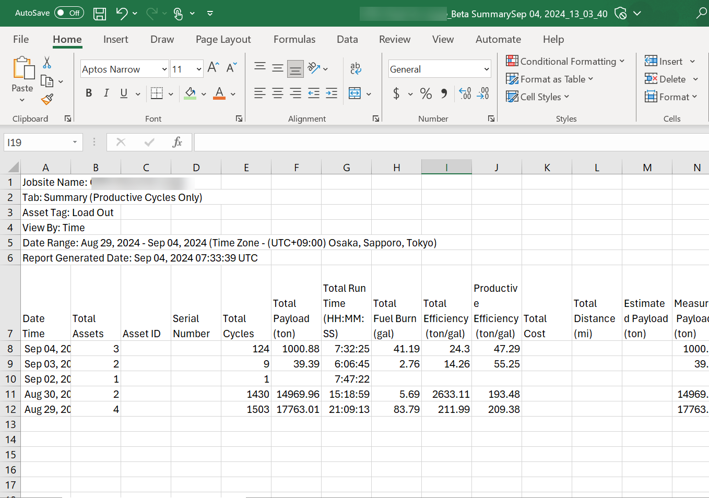709x498 pixels.
Task: Apply Percent Style number format
Action: 426,93
